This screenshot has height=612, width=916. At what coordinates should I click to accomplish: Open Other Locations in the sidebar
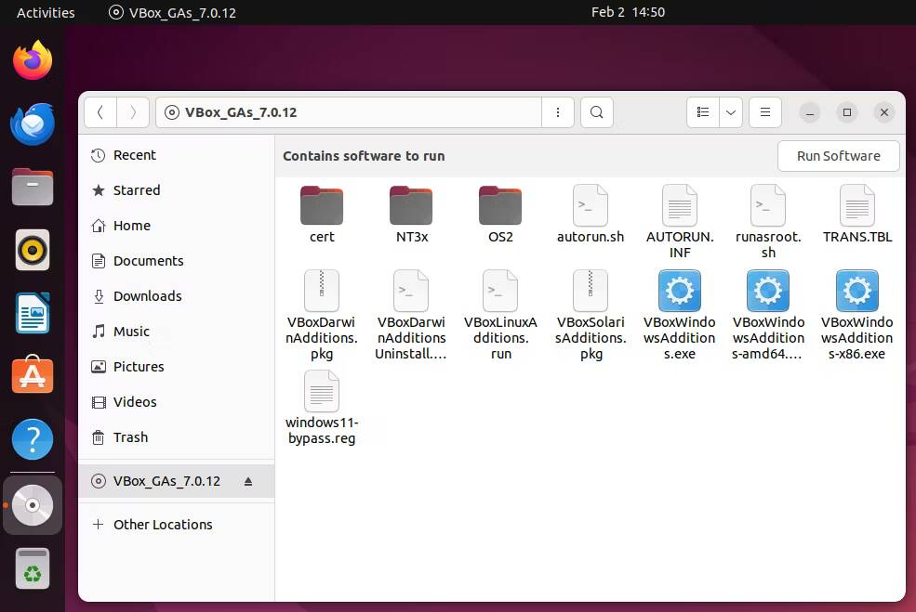(162, 524)
